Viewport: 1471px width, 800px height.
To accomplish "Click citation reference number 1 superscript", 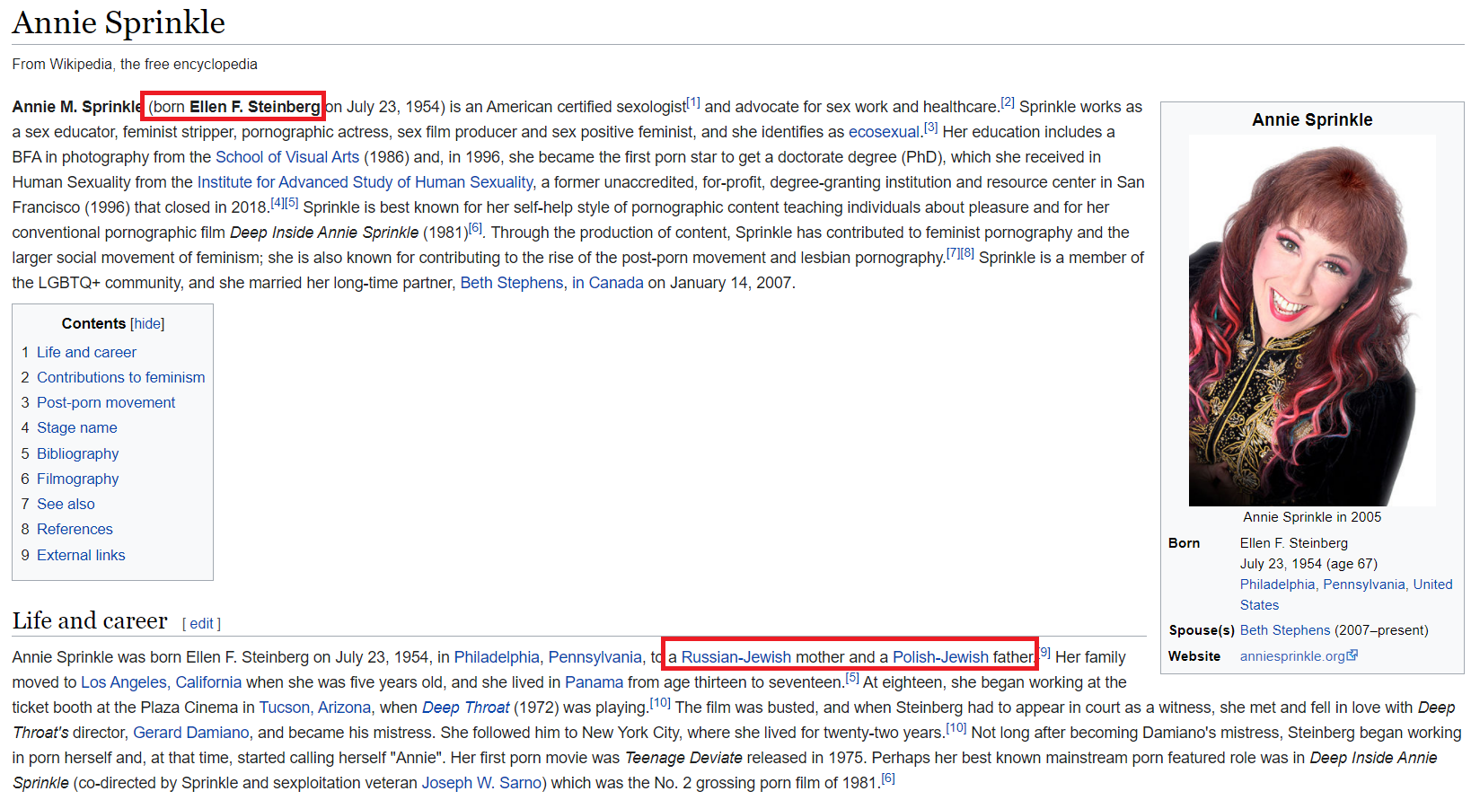I will click(x=693, y=102).
